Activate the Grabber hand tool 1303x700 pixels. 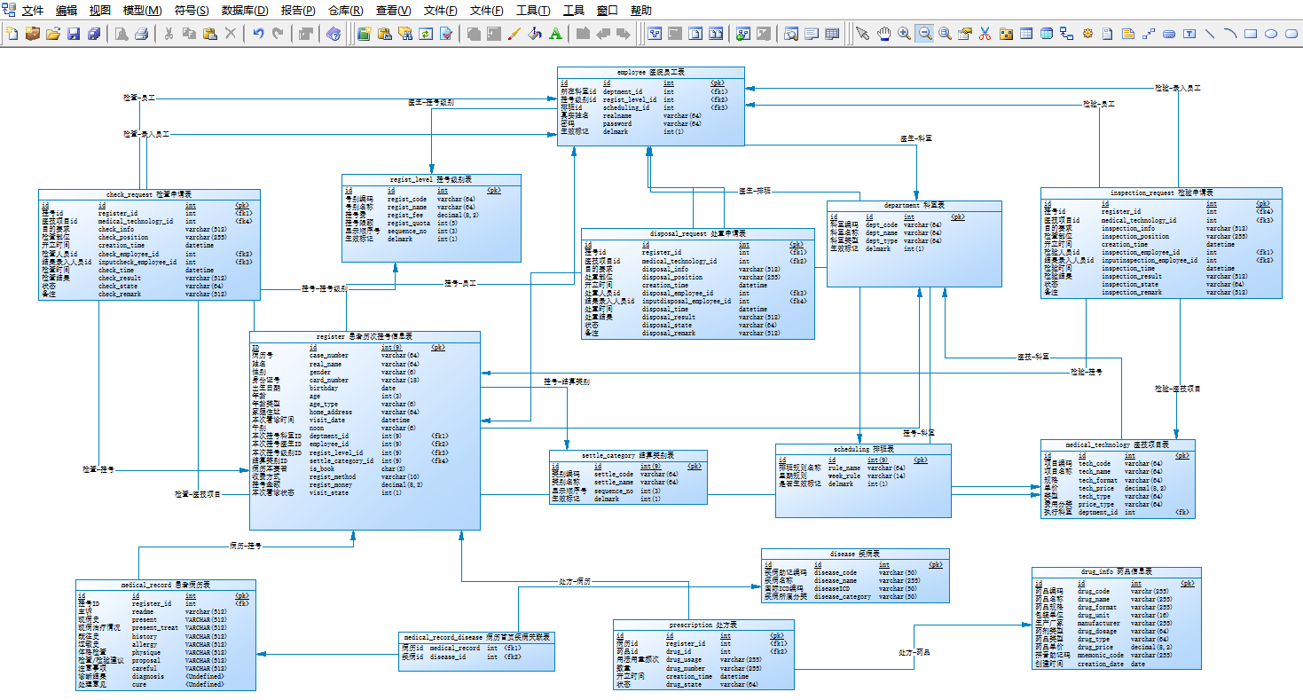click(883, 34)
